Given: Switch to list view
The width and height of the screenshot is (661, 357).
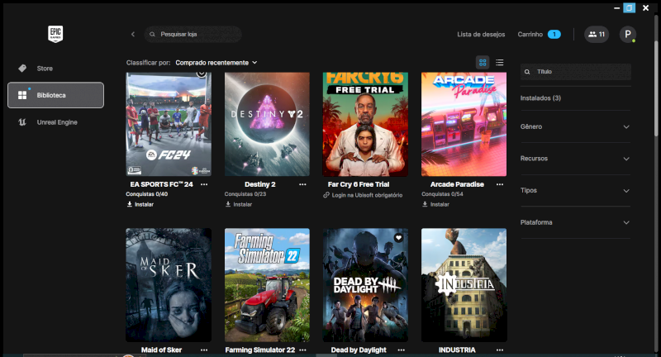Looking at the screenshot, I should pos(500,62).
